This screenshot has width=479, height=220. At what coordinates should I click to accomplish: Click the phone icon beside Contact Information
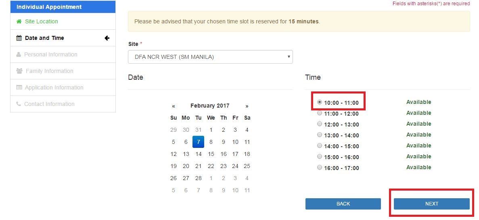19,104
